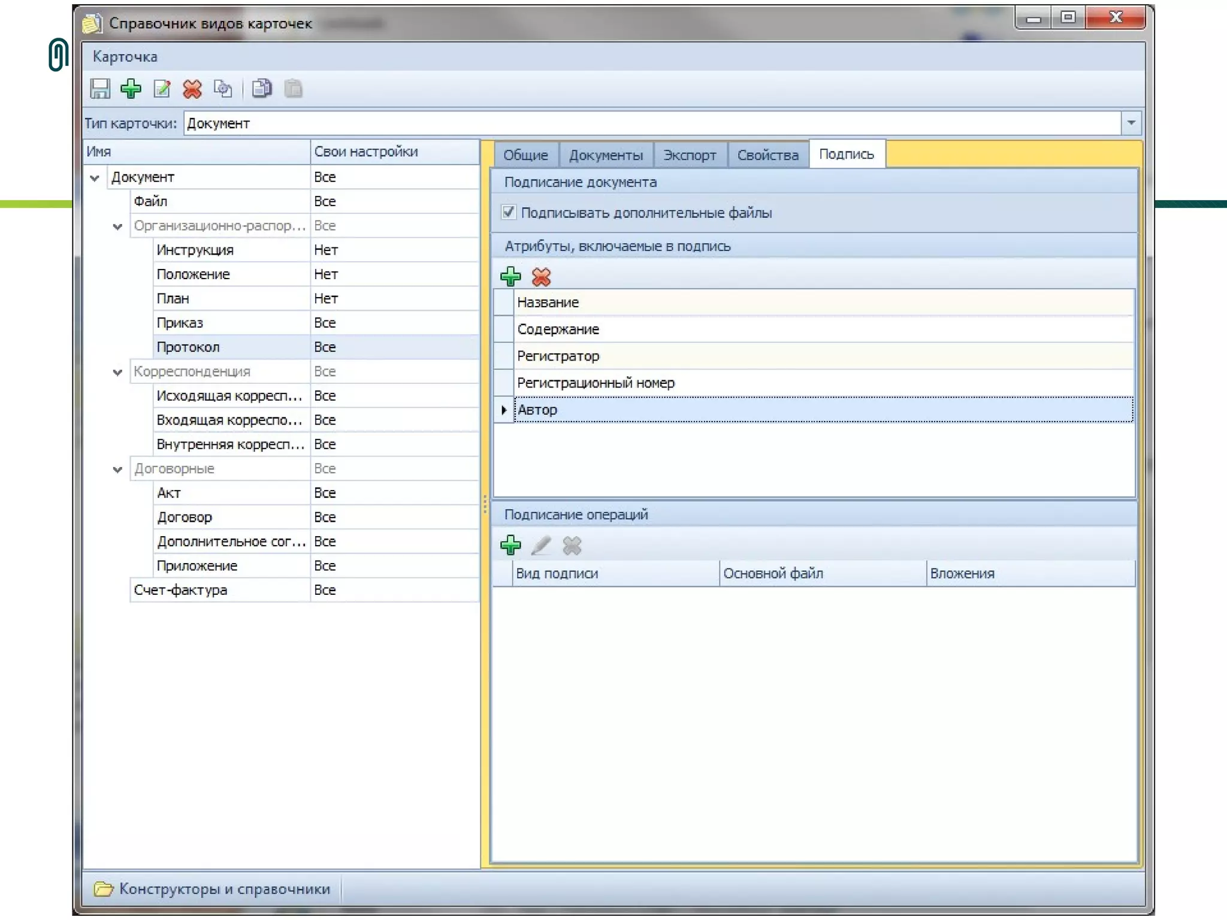Add attribute with green plus under Атрибуты
The width and height of the screenshot is (1227, 920).
pos(510,277)
